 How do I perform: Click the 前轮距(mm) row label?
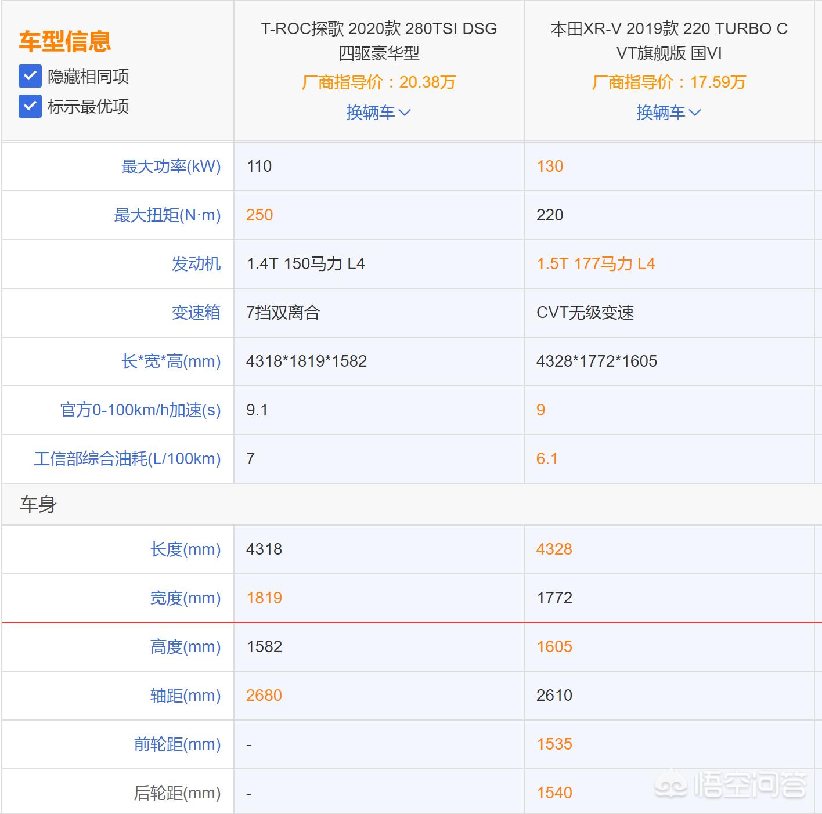click(178, 744)
